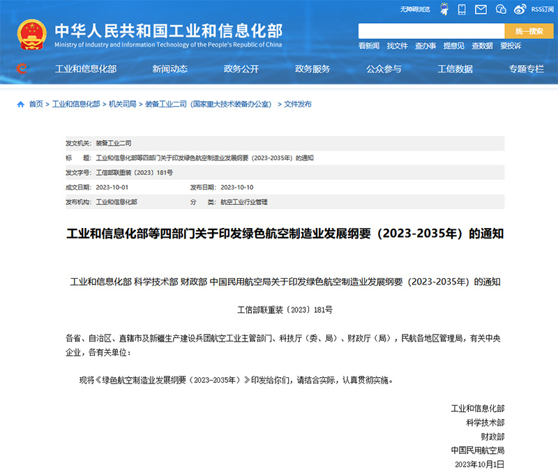The height and width of the screenshot is (472, 558).
Task: Open the WeChat icon in header
Action: point(501,9)
